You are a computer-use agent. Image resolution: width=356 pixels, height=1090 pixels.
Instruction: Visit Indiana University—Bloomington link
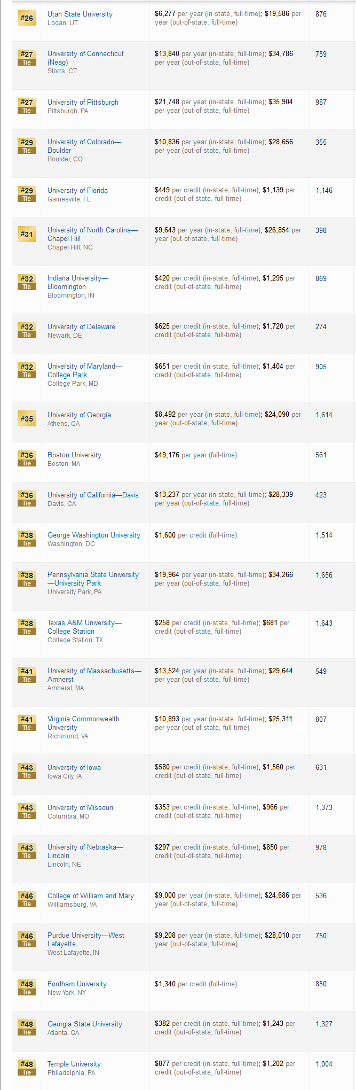[78, 282]
